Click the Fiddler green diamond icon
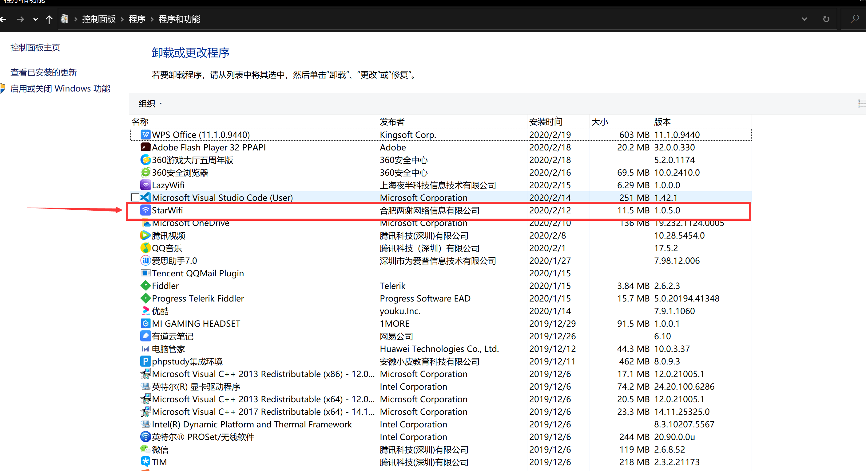 pyautogui.click(x=145, y=286)
